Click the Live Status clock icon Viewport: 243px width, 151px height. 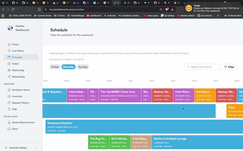[9, 51]
